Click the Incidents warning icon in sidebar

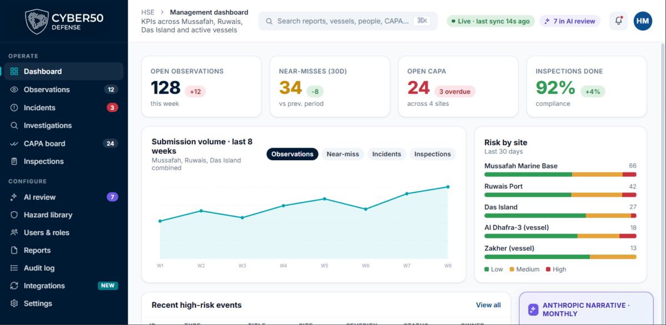pos(14,108)
